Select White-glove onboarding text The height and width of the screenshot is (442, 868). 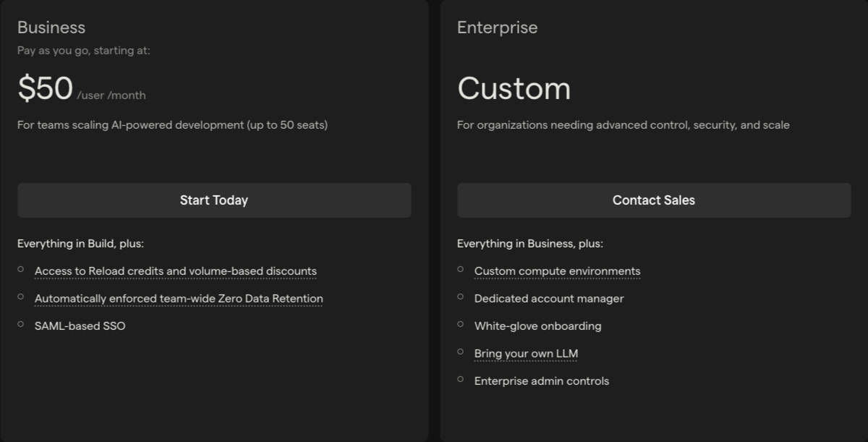tap(537, 326)
